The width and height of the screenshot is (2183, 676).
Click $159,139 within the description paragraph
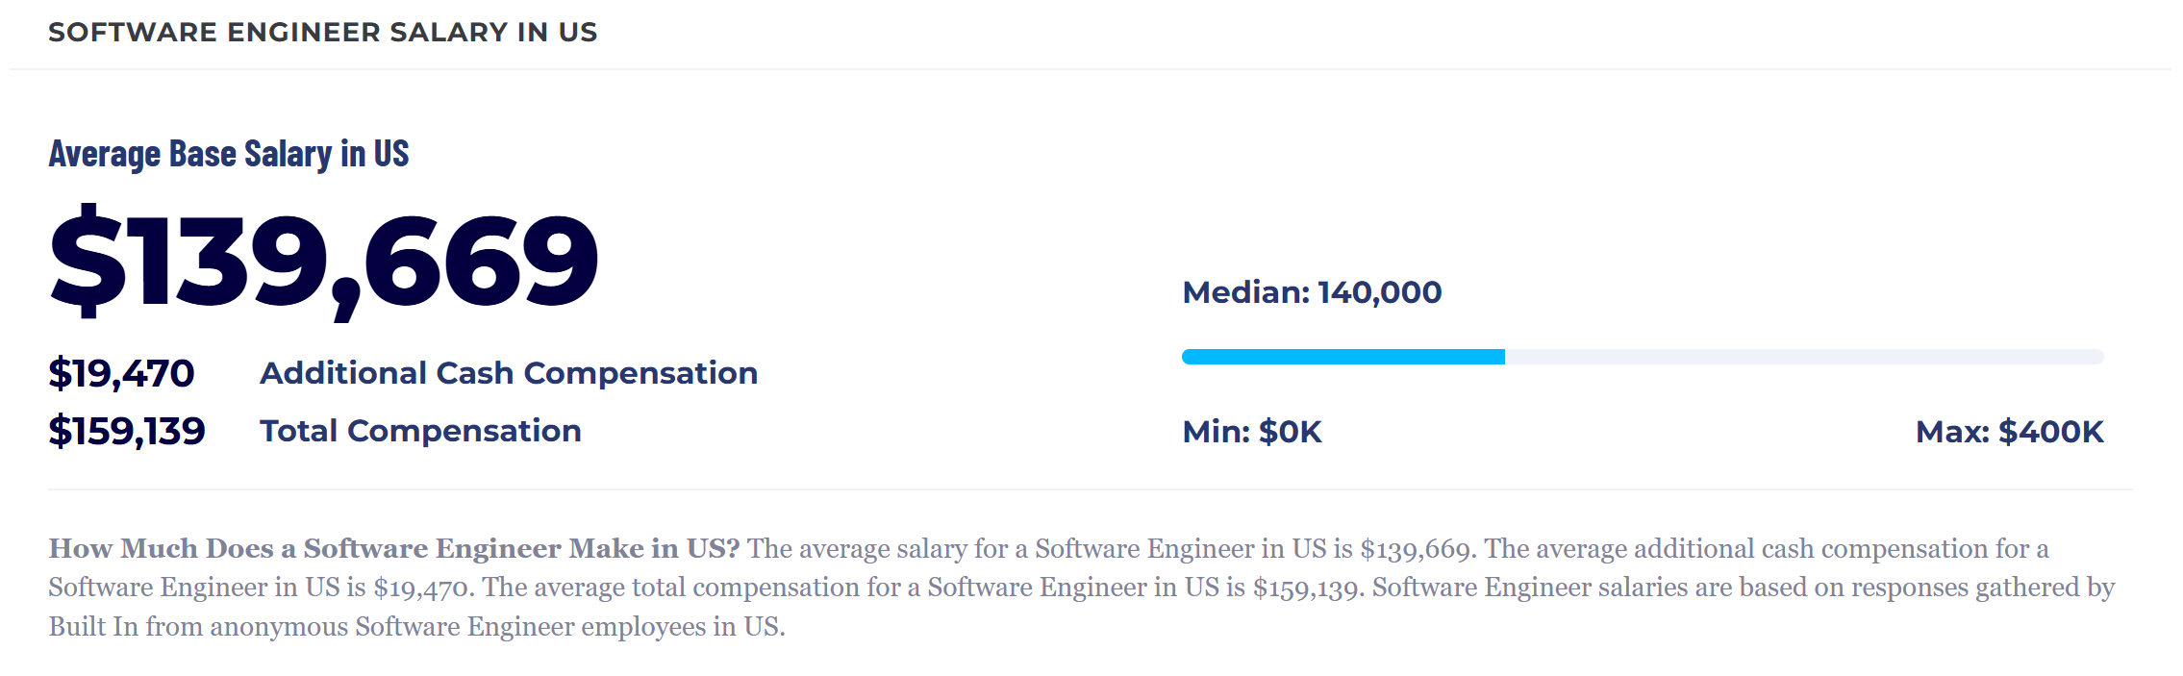point(1307,588)
